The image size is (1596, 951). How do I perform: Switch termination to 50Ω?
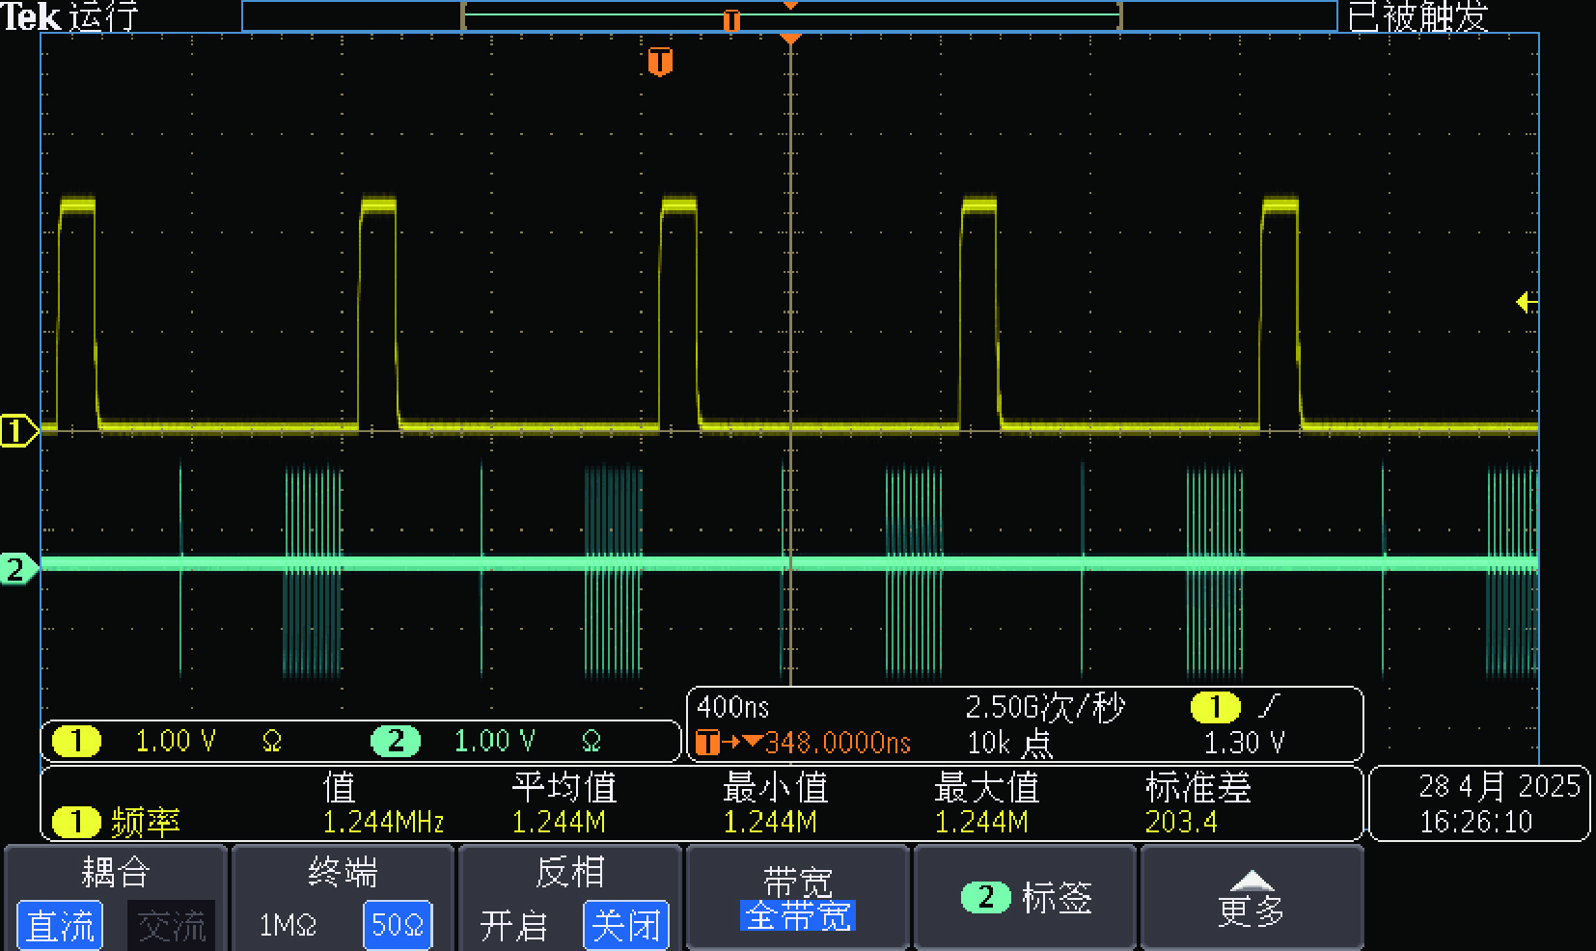tap(397, 926)
